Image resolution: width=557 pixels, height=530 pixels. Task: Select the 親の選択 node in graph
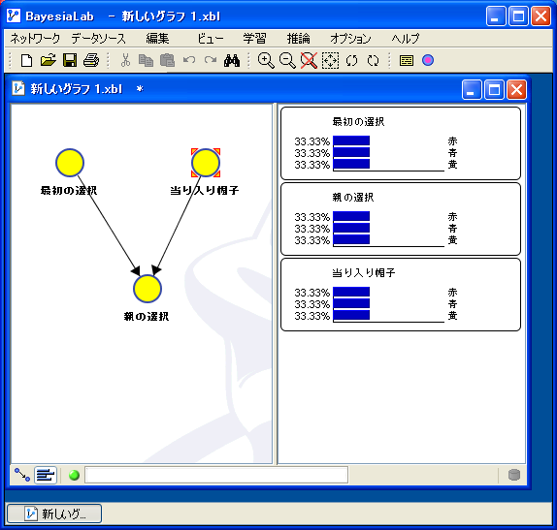pos(147,289)
